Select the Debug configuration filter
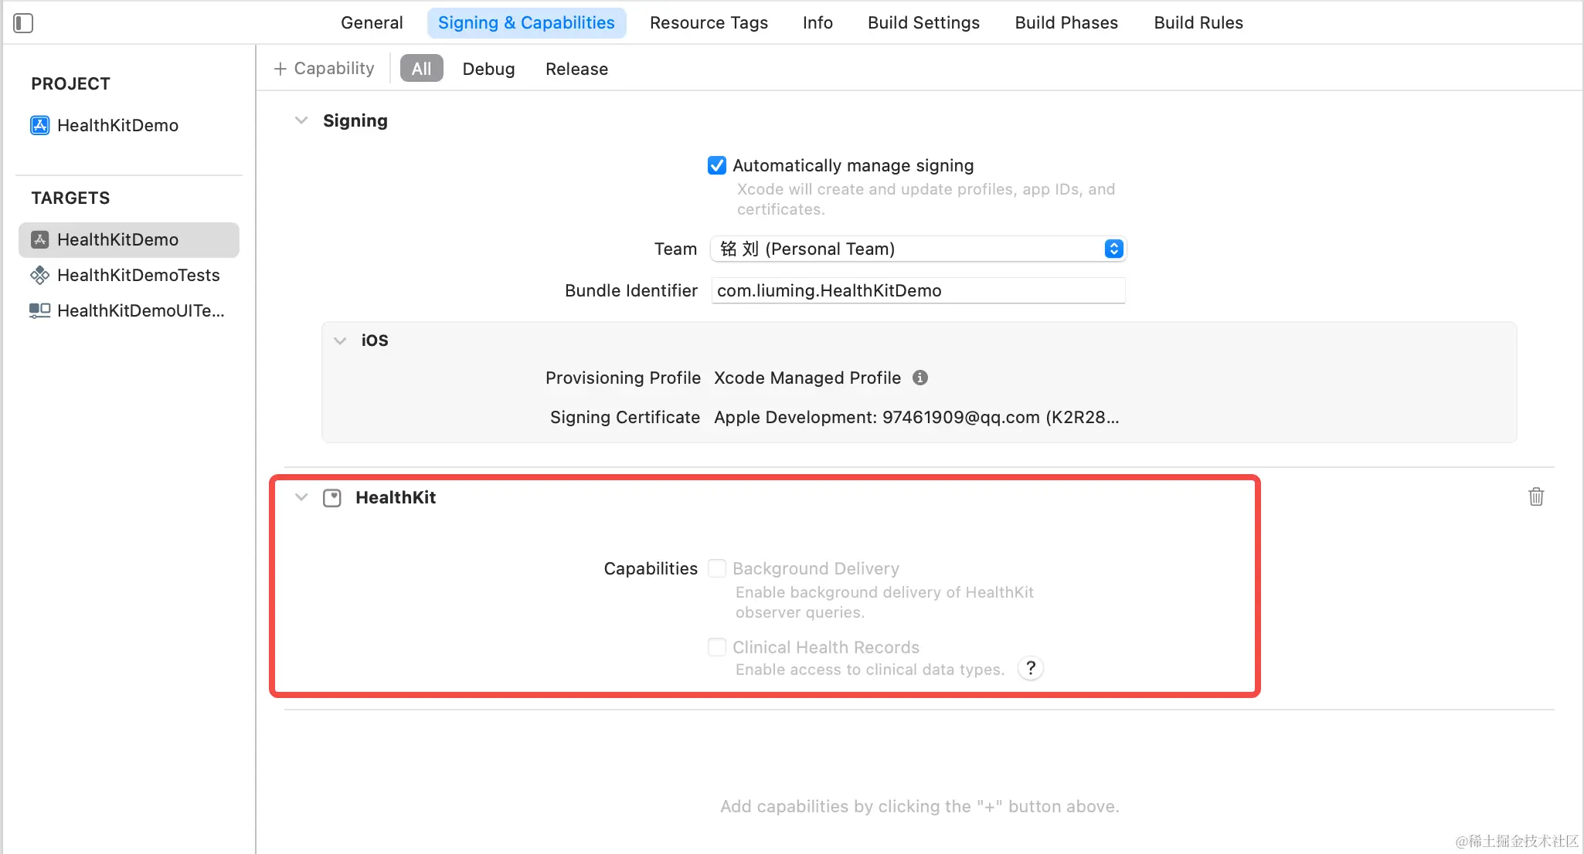1584x854 pixels. [x=488, y=69]
